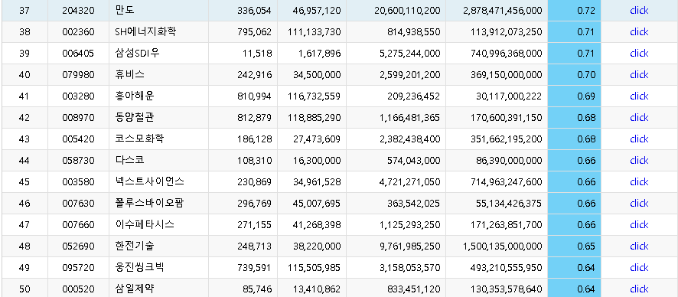Select value 13,410,862 in 삼일제약 row

[x=317, y=289]
